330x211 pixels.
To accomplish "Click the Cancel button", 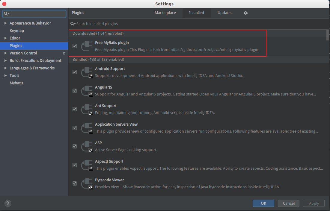I will tap(288, 203).
